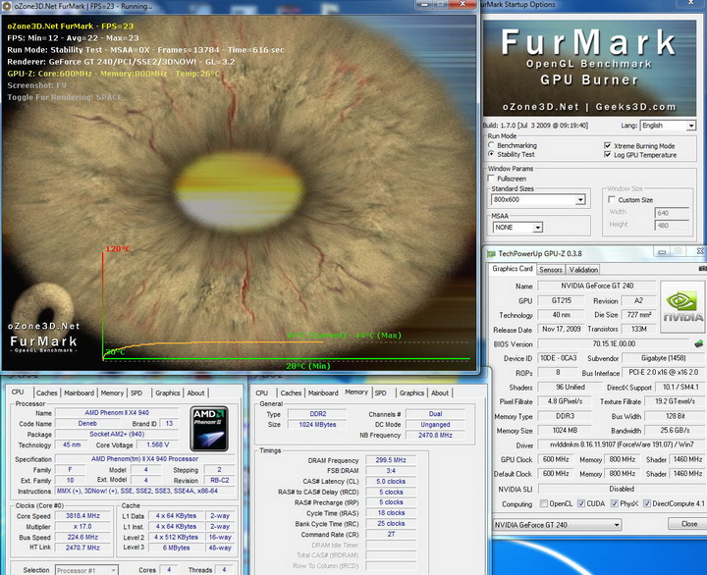707x575 pixels.
Task: Toggle Xtreme Burning Mode checkbox
Action: pos(608,145)
